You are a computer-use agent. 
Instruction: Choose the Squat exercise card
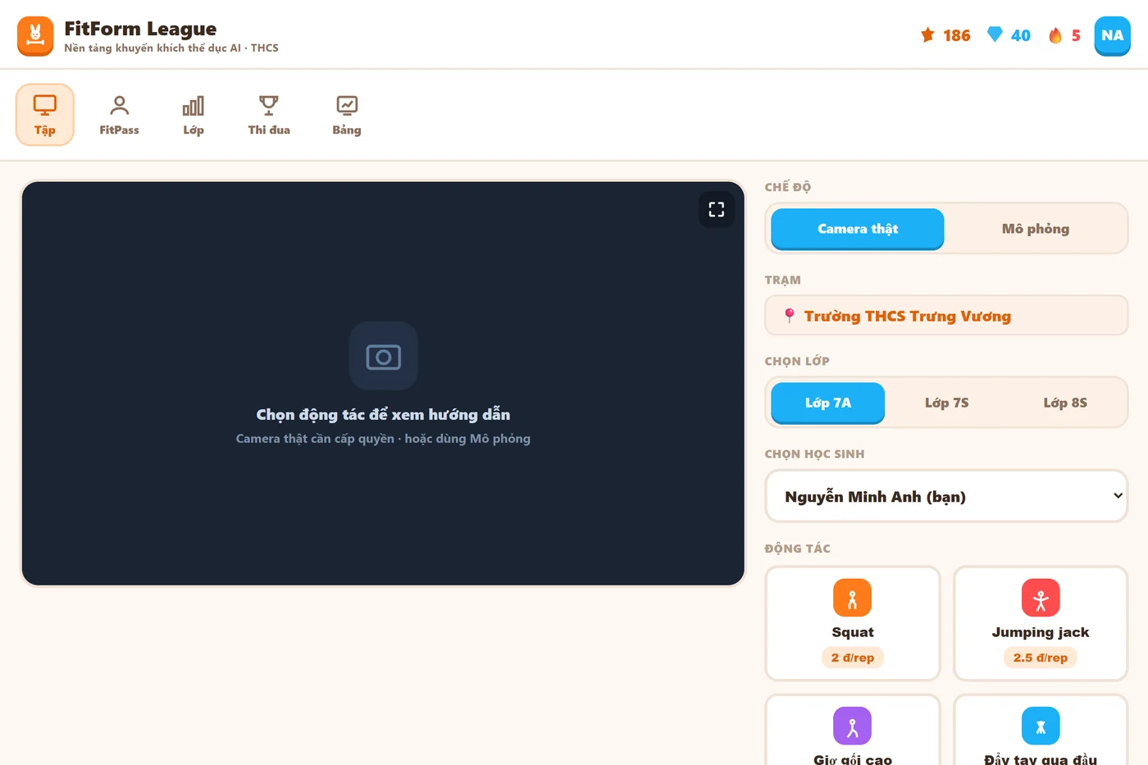(x=853, y=623)
